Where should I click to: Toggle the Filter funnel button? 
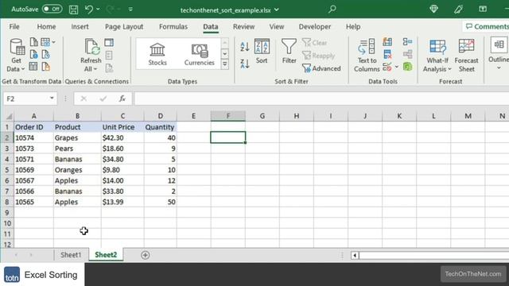(289, 51)
